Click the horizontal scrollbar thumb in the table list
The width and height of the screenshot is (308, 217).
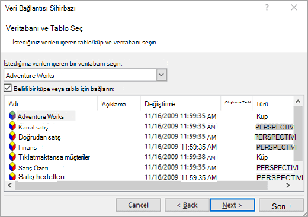(142, 186)
